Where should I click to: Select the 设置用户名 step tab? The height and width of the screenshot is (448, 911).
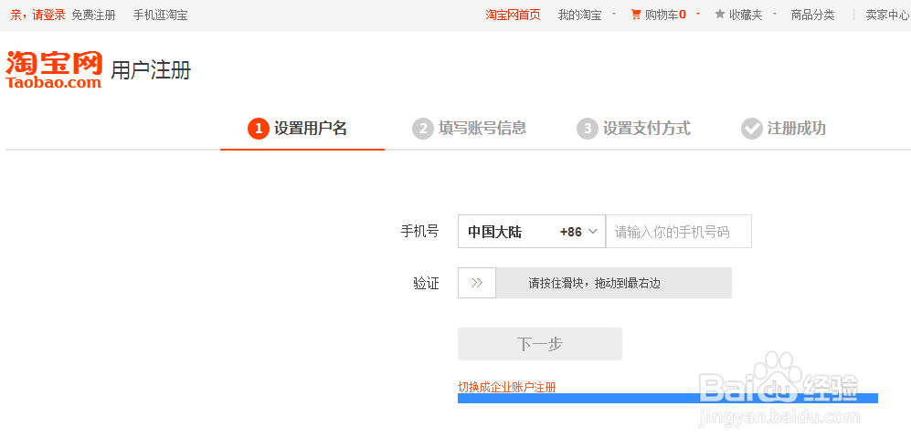click(x=302, y=129)
